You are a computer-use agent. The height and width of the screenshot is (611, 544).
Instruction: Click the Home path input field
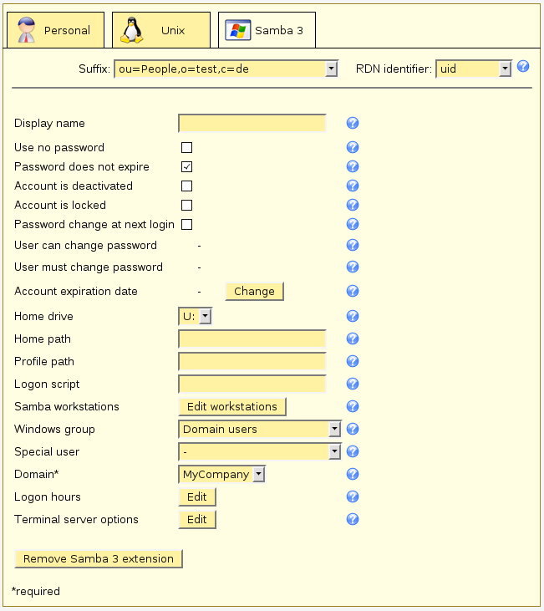pyautogui.click(x=252, y=339)
